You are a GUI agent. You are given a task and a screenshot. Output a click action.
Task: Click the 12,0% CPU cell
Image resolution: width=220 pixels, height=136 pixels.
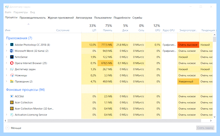pyautogui.click(x=89, y=45)
